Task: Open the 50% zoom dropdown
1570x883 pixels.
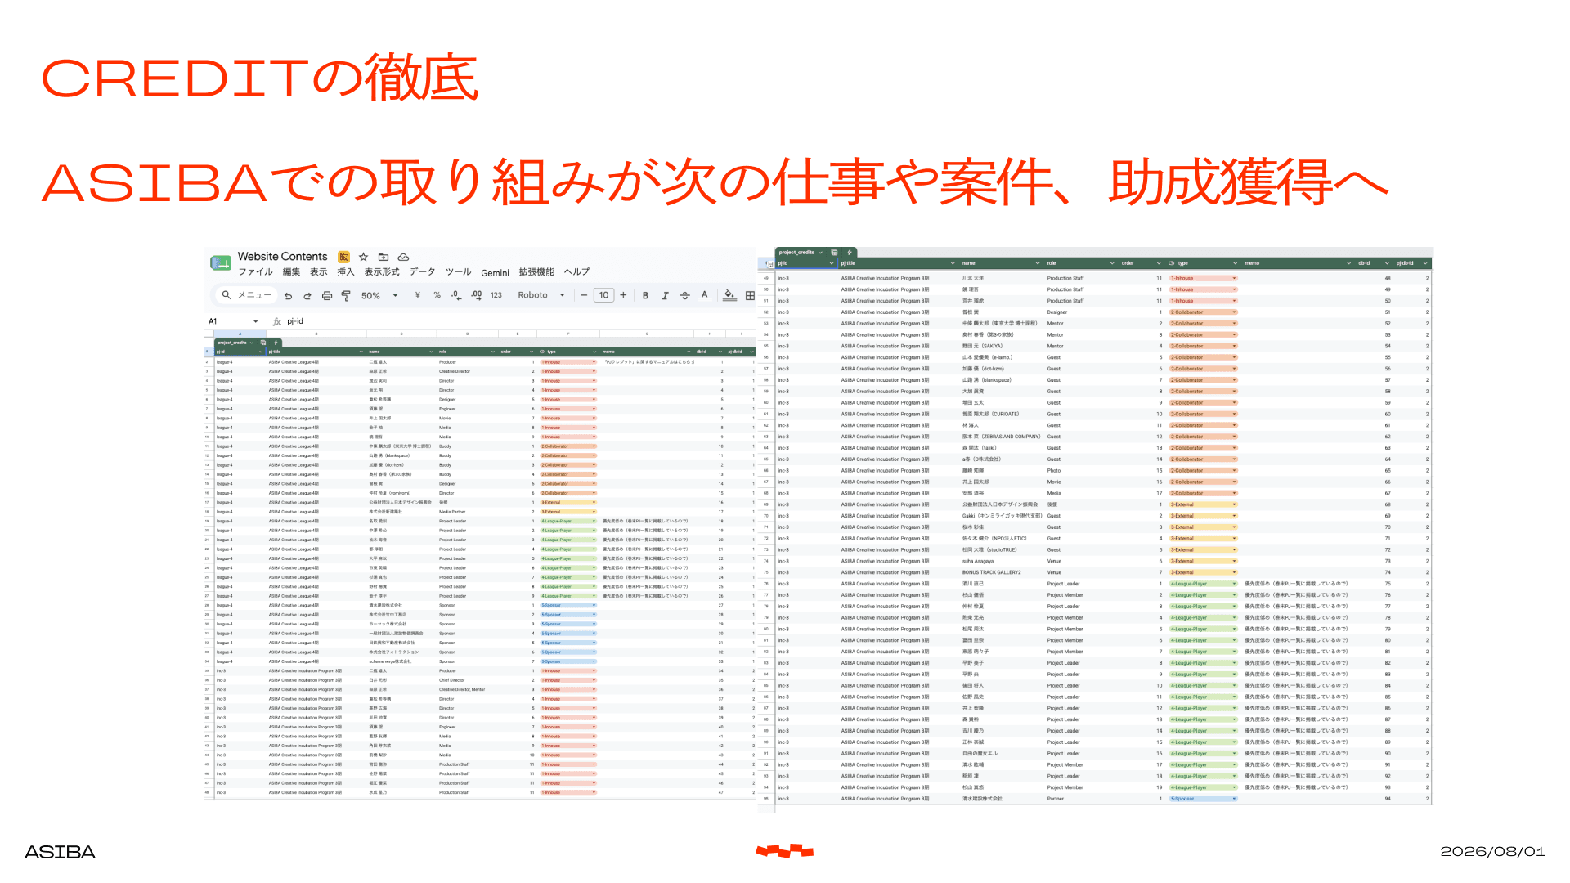Action: pos(379,296)
